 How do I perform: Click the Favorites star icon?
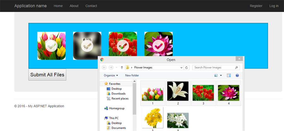[x=106, y=84]
